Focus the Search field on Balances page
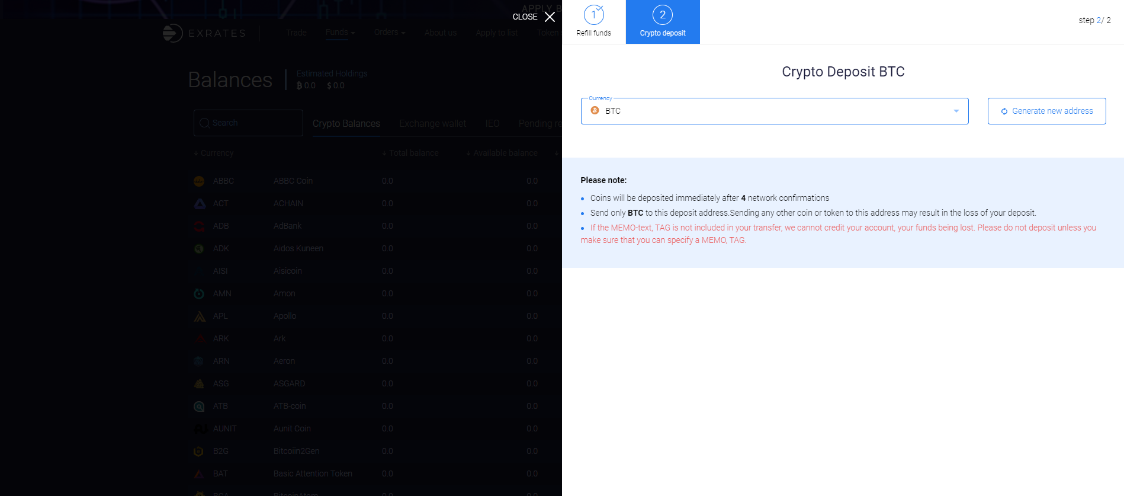This screenshot has height=496, width=1124. pyautogui.click(x=248, y=123)
